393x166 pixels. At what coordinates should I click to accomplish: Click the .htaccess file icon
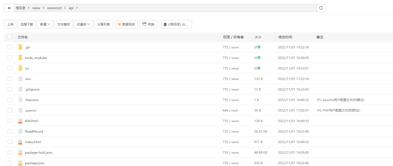[20, 100]
